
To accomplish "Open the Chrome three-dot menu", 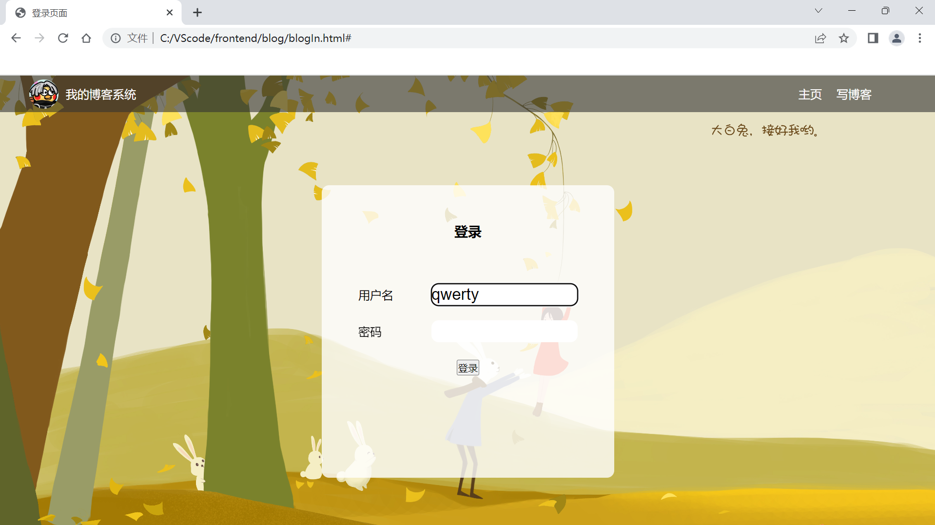I will [x=920, y=38].
